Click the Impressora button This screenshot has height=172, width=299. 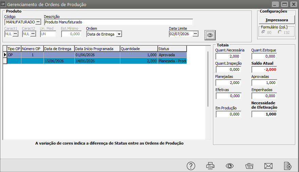click(277, 20)
